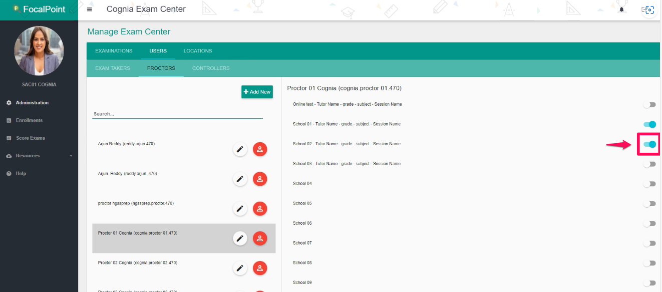Click red user icon for Proctor 02 Cognia

tap(260, 269)
